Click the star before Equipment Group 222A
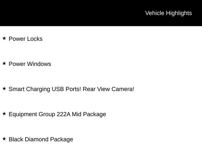 click(x=4, y=113)
